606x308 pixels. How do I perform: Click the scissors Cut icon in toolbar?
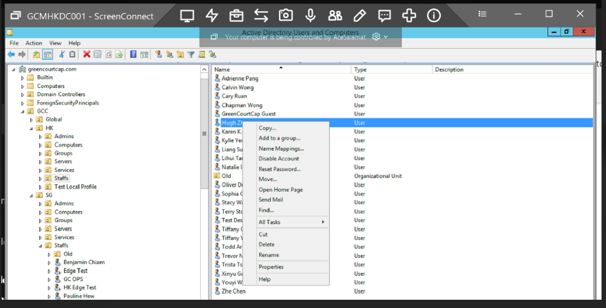pyautogui.click(x=62, y=54)
